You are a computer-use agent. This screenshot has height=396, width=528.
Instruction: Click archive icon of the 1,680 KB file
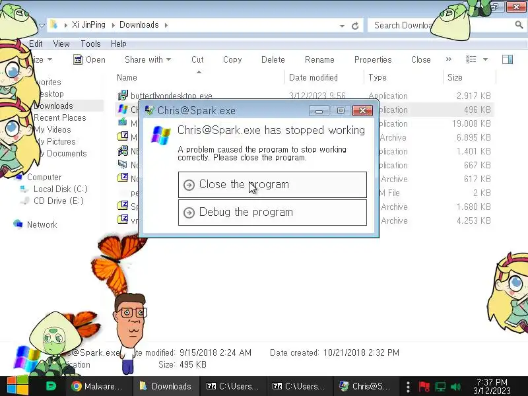point(123,205)
